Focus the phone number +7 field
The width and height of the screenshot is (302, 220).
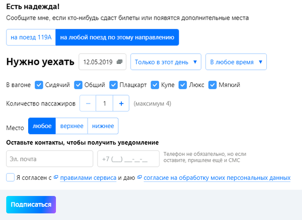point(128,159)
